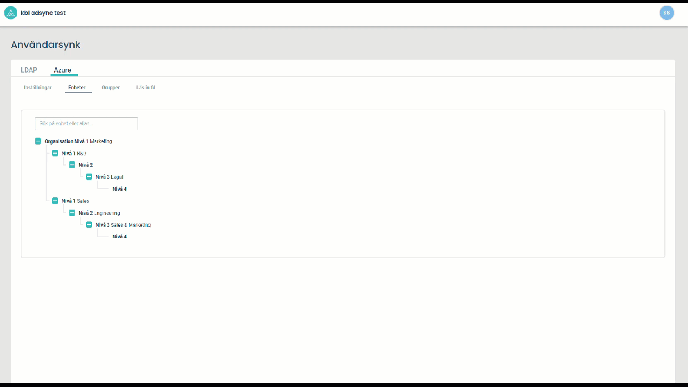This screenshot has width=688, height=387.
Task: Collapse the Nivå 3 Sales & Marketing node
Action: click(x=89, y=225)
